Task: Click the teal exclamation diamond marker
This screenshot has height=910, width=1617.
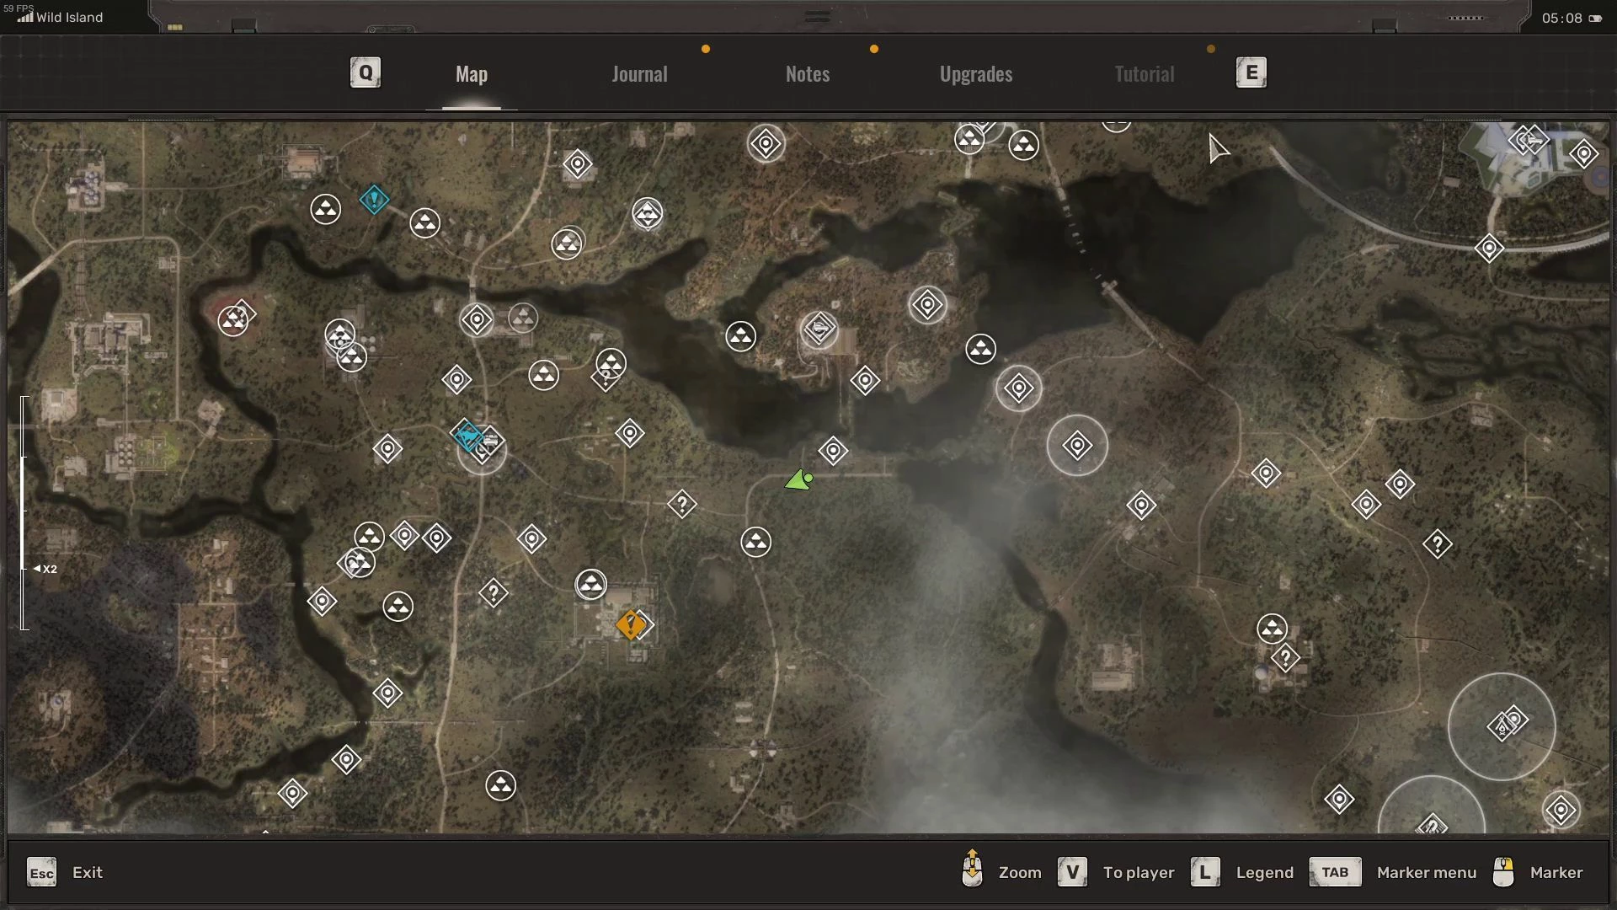Action: coord(374,200)
